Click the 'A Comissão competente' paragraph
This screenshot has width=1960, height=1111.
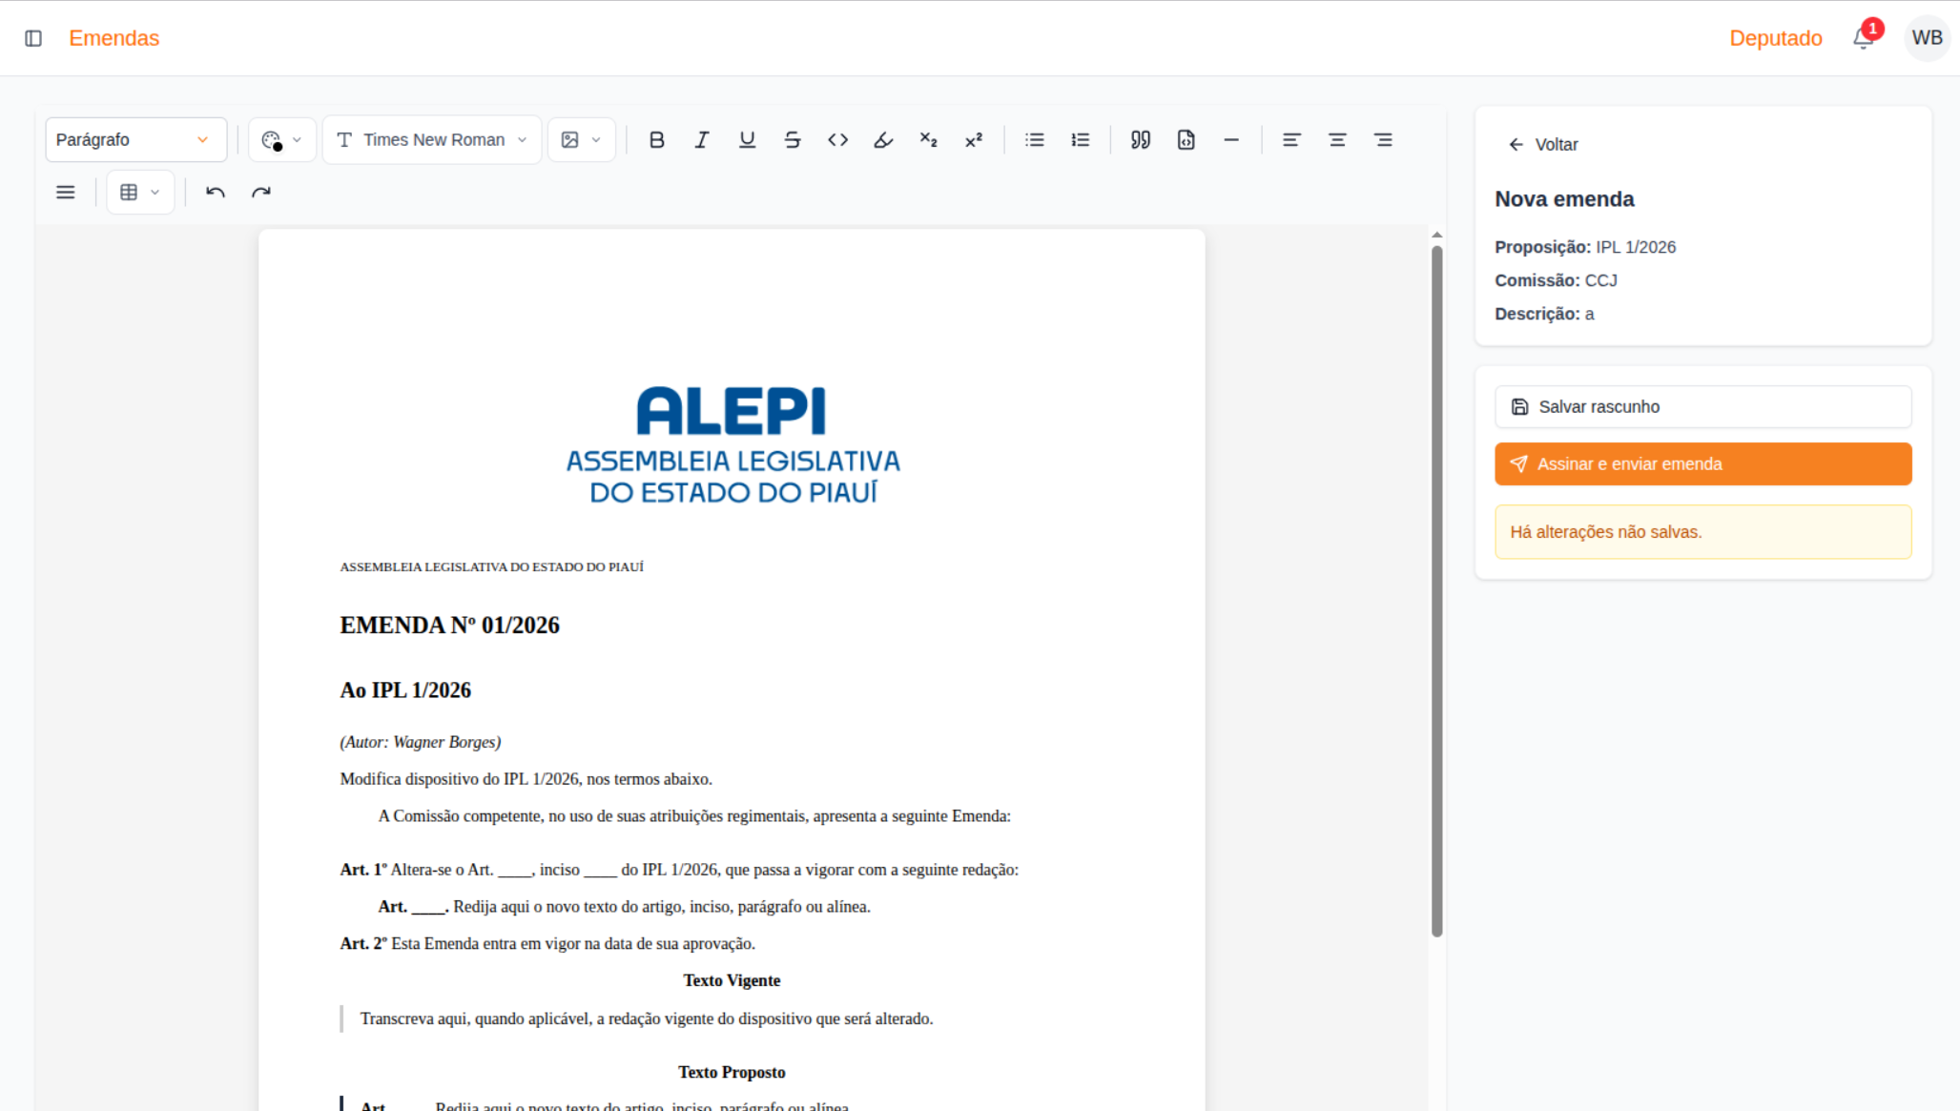694,816
